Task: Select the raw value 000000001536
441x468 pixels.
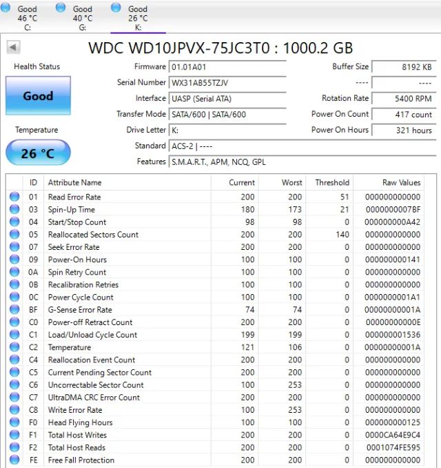Action: [393, 335]
